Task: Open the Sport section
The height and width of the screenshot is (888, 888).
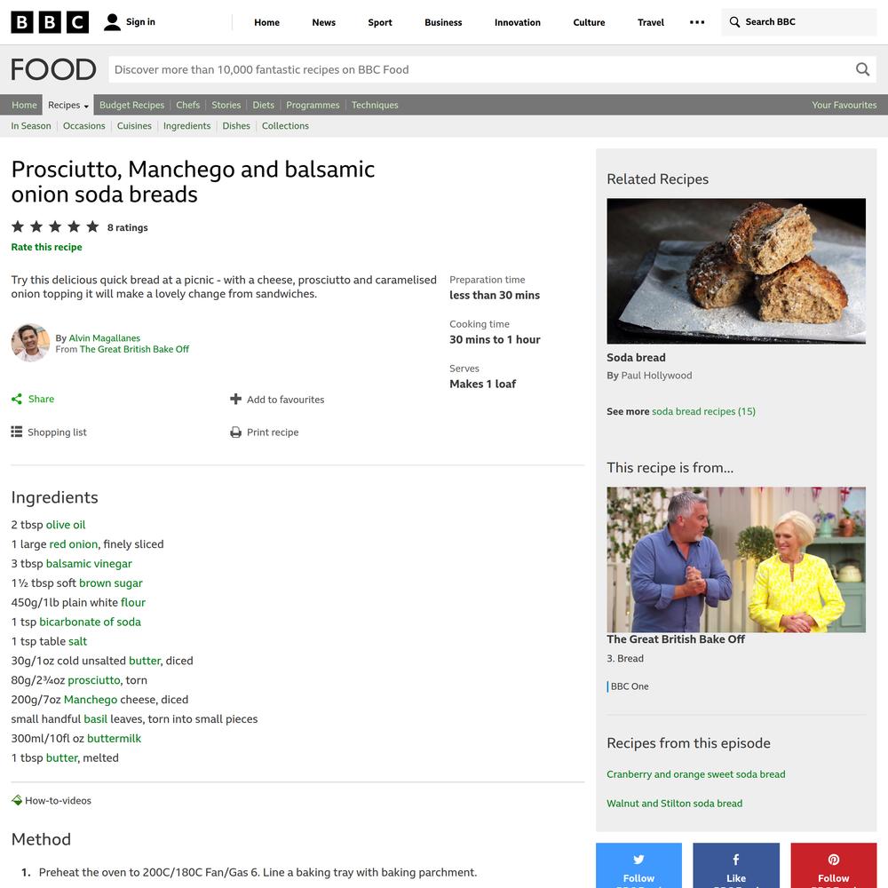Action: (x=380, y=22)
